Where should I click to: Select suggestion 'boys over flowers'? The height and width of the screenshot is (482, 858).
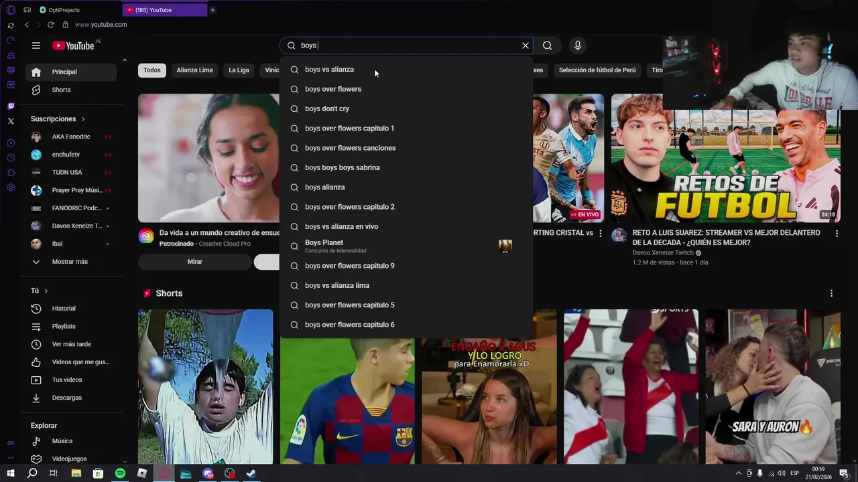[406, 89]
